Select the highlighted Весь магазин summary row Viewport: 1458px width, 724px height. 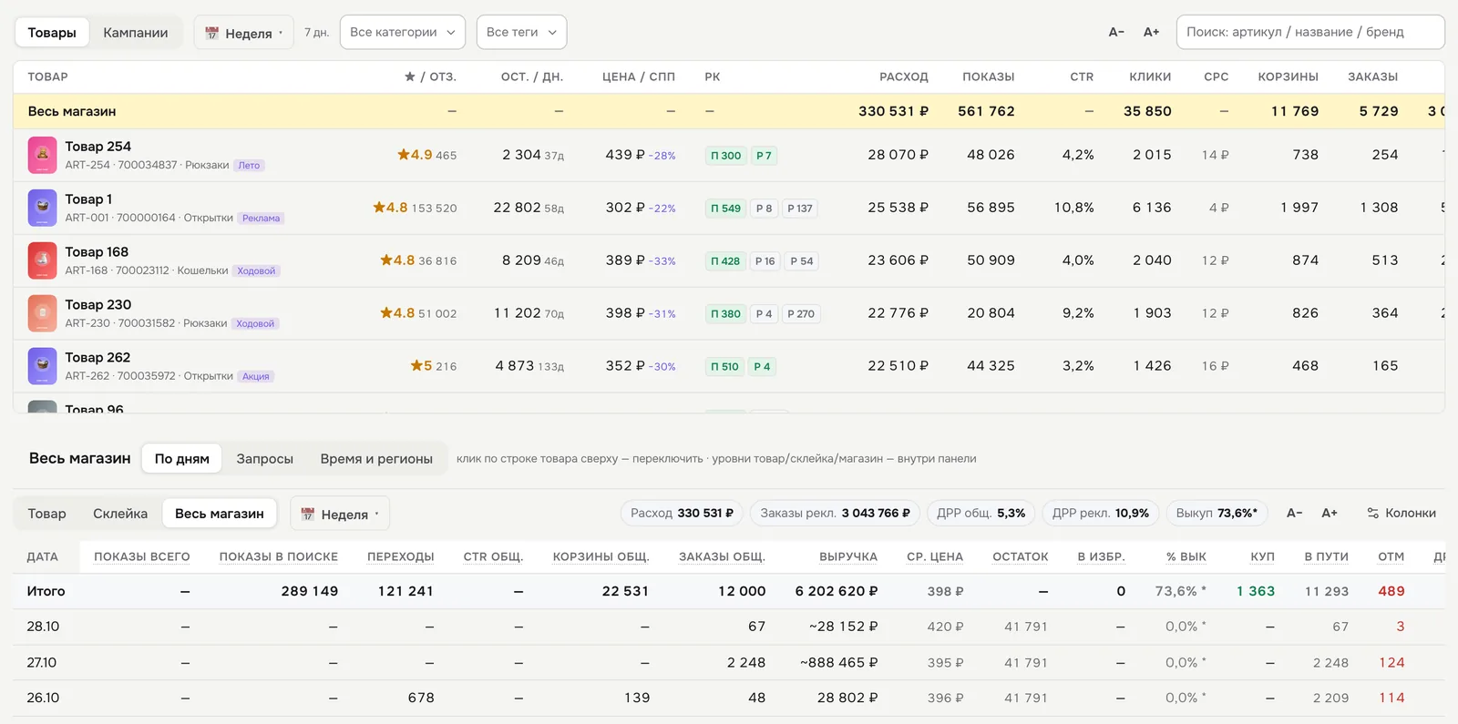click(729, 111)
